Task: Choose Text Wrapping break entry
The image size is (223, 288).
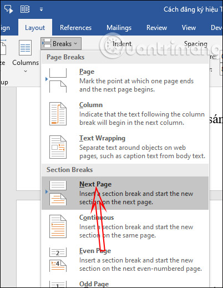Action: (102, 138)
